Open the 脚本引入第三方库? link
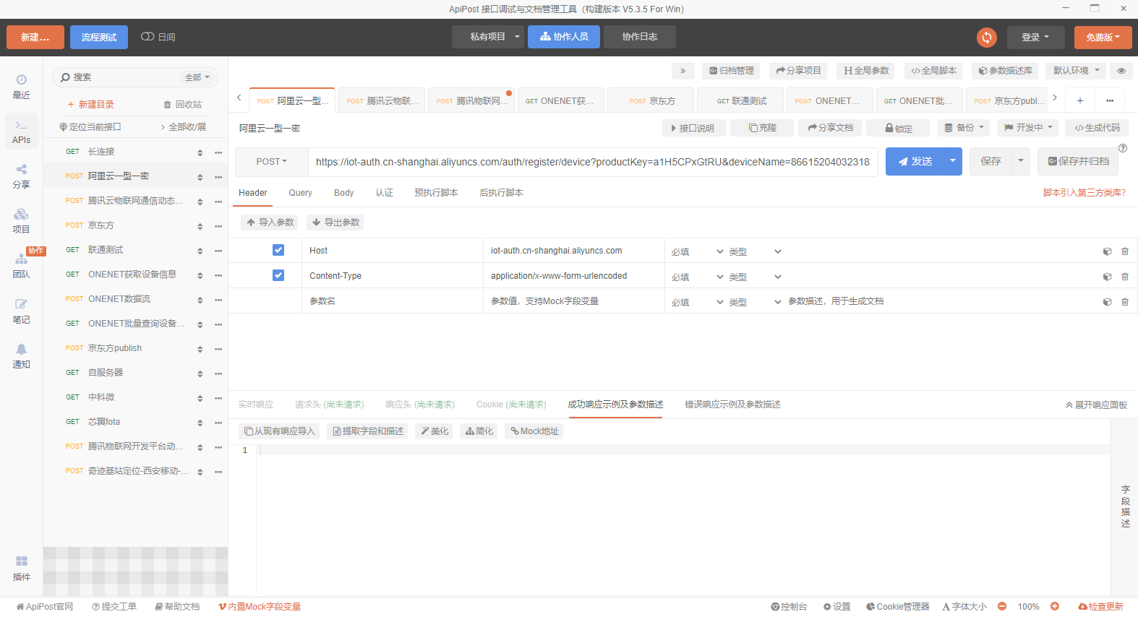 pyautogui.click(x=1084, y=193)
